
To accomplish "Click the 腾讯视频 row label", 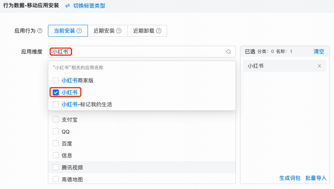I will click(72, 168).
